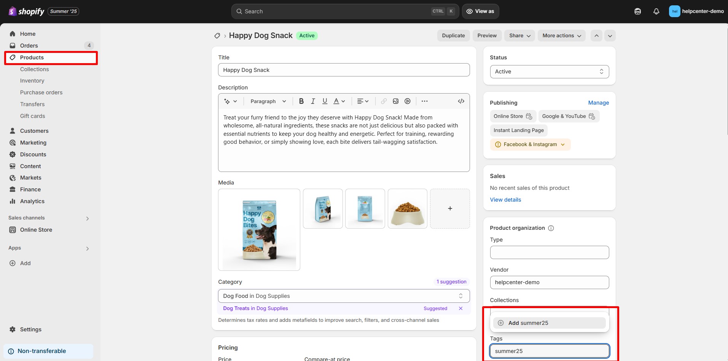
Task: Duplicate the Happy Dog Snack product
Action: coord(453,35)
